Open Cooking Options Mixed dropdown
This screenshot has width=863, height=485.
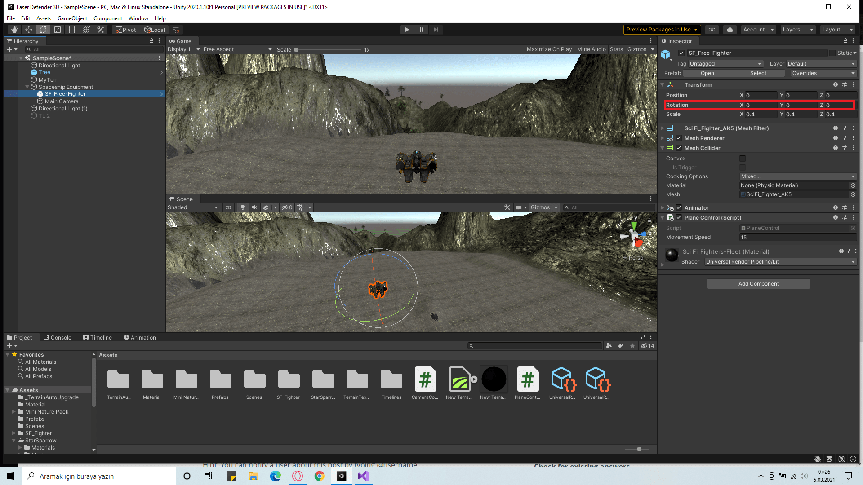pos(798,176)
